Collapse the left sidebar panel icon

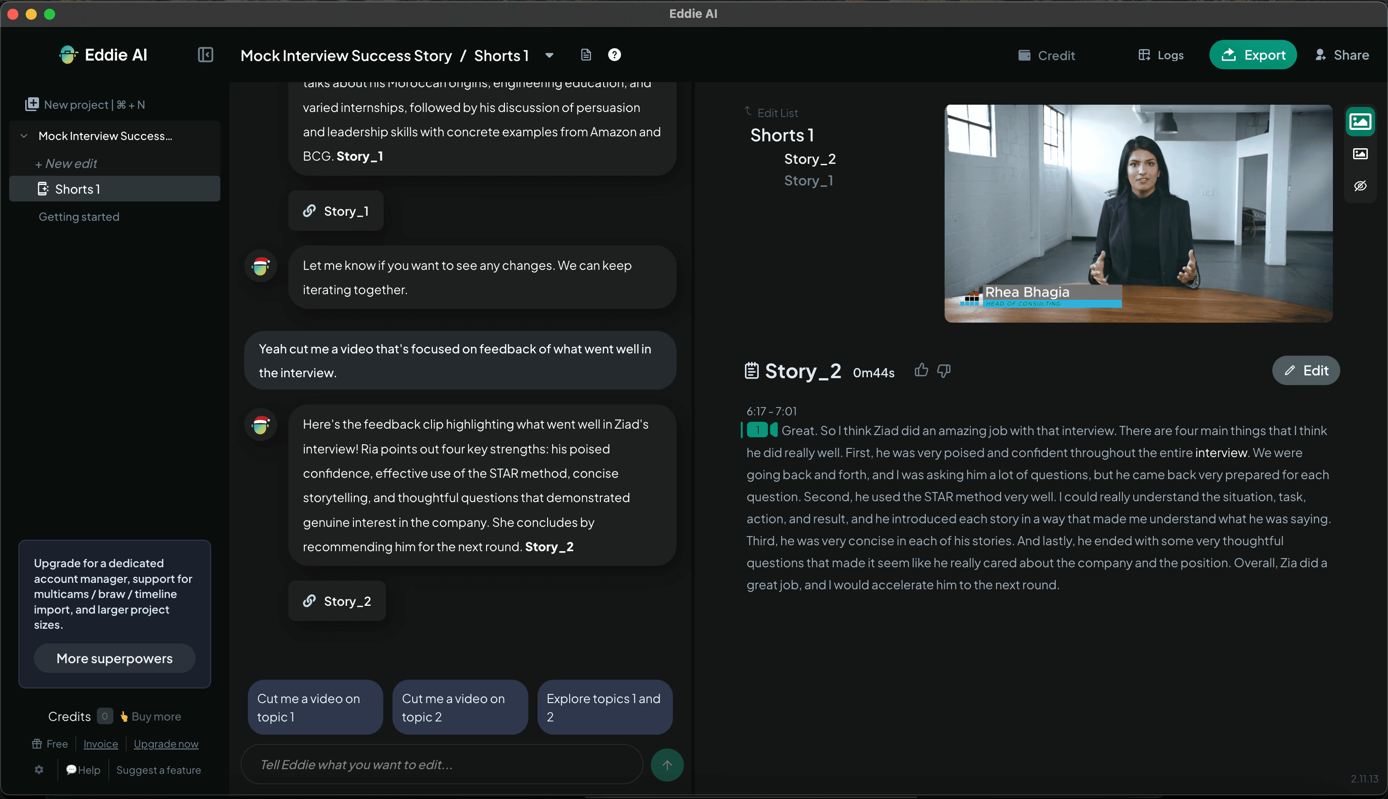click(x=205, y=55)
